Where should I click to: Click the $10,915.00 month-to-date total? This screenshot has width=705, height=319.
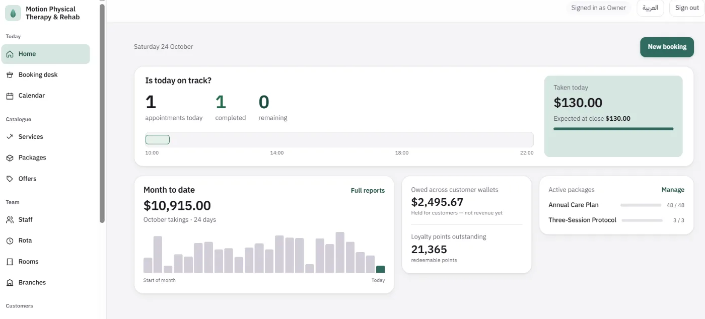pyautogui.click(x=177, y=206)
